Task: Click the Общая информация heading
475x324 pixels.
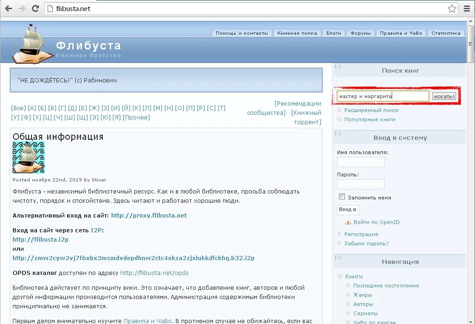Action: (x=58, y=137)
